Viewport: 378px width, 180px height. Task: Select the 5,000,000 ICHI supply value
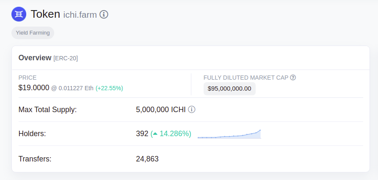click(x=161, y=110)
